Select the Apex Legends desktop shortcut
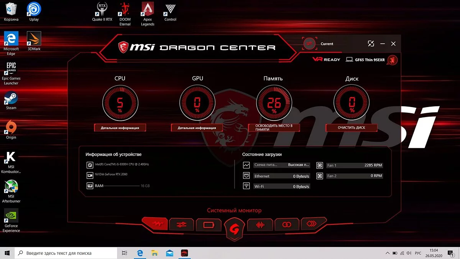 (148, 14)
